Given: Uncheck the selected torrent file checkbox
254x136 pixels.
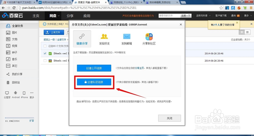Looking at the screenshot, I should 45,53.
